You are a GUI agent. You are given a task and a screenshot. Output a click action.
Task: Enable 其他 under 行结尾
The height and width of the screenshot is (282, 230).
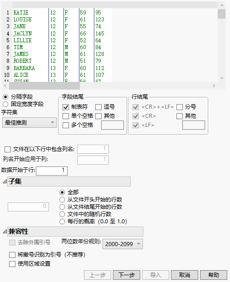[x=180, y=116]
